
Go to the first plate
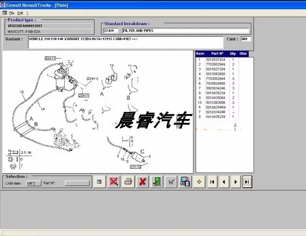click(212, 182)
